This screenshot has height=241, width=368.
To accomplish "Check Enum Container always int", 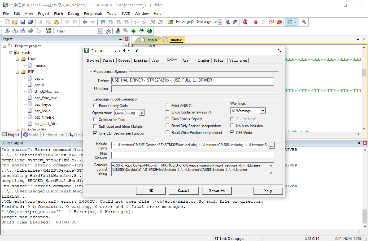I will 168,112.
